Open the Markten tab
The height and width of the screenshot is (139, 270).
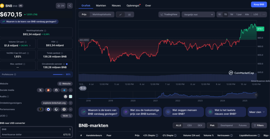[101, 5]
